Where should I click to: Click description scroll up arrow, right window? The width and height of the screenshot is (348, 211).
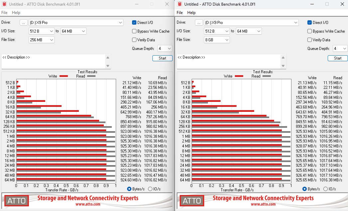[x=283, y=58]
